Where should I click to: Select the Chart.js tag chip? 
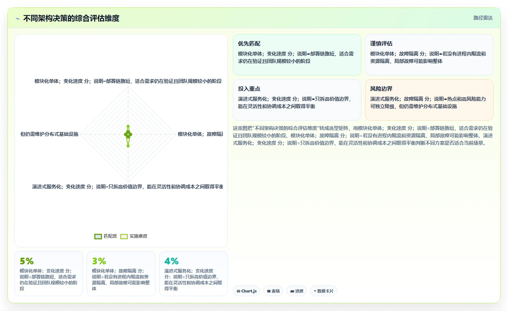(x=247, y=291)
